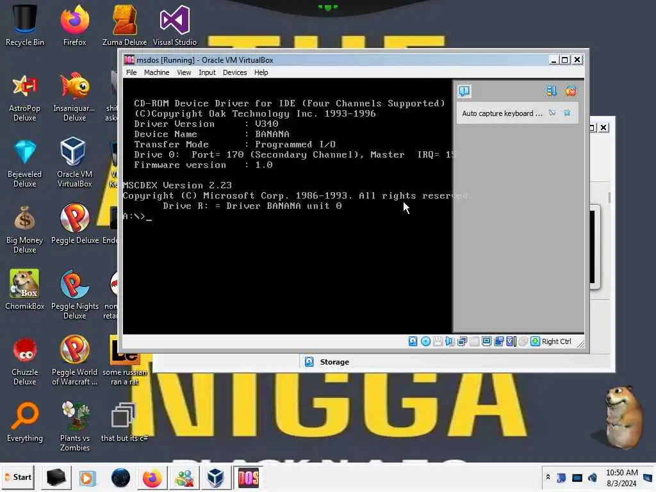Expand the hidden system tray icons arrow

[x=548, y=477]
